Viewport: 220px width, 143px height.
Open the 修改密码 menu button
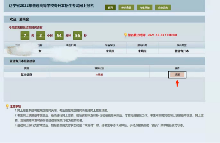pyautogui.click(x=126, y=8)
